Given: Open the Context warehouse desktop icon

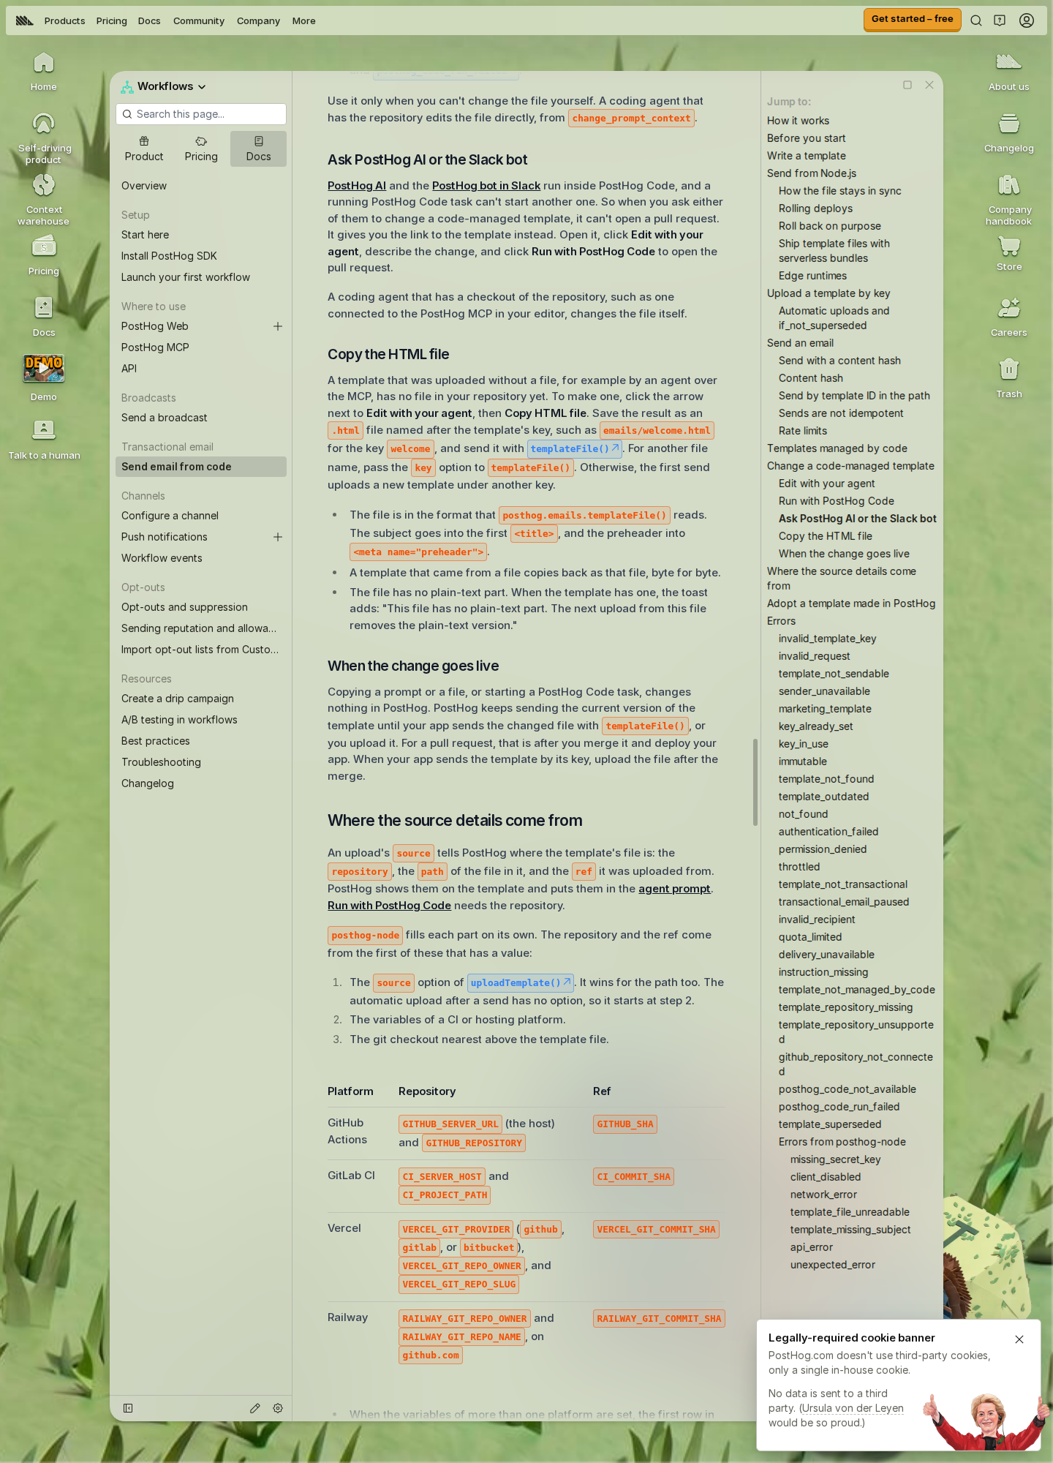Looking at the screenshot, I should pos(43,199).
